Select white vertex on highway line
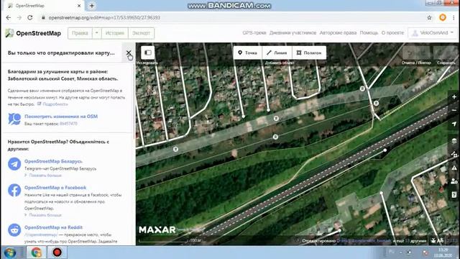Viewport: 460px width, 259px height. pos(385,150)
